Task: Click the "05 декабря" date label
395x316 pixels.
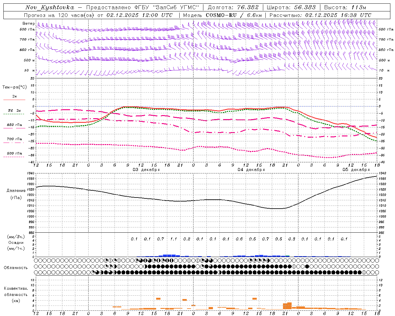Action: pyautogui.click(x=356, y=170)
